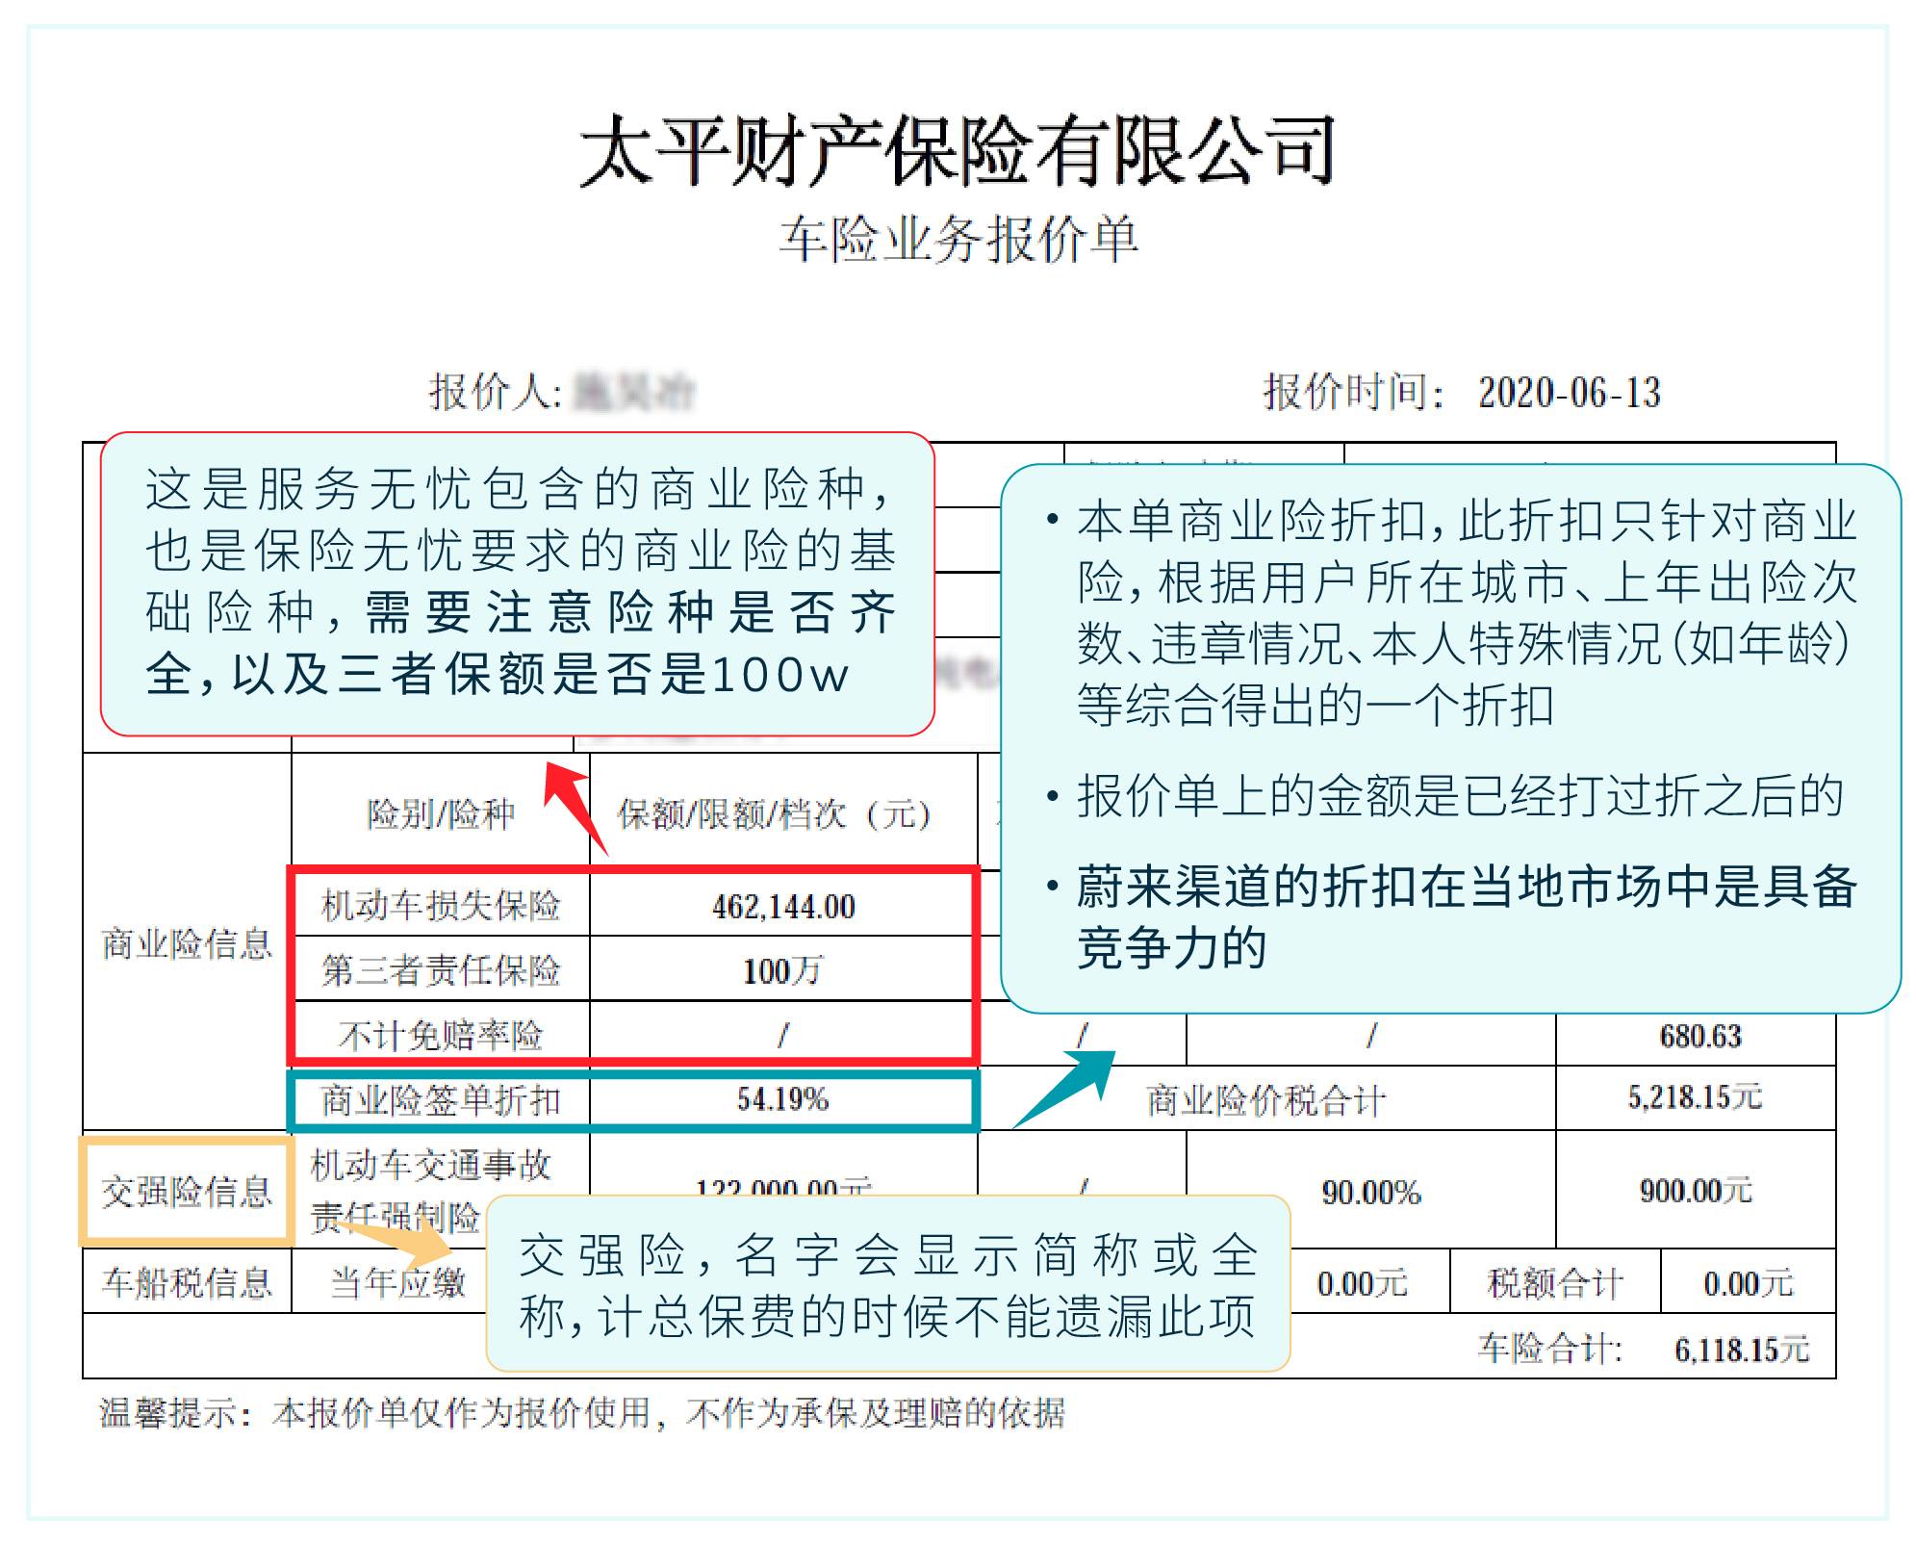Click the 报价时间 label

pyautogui.click(x=1354, y=392)
